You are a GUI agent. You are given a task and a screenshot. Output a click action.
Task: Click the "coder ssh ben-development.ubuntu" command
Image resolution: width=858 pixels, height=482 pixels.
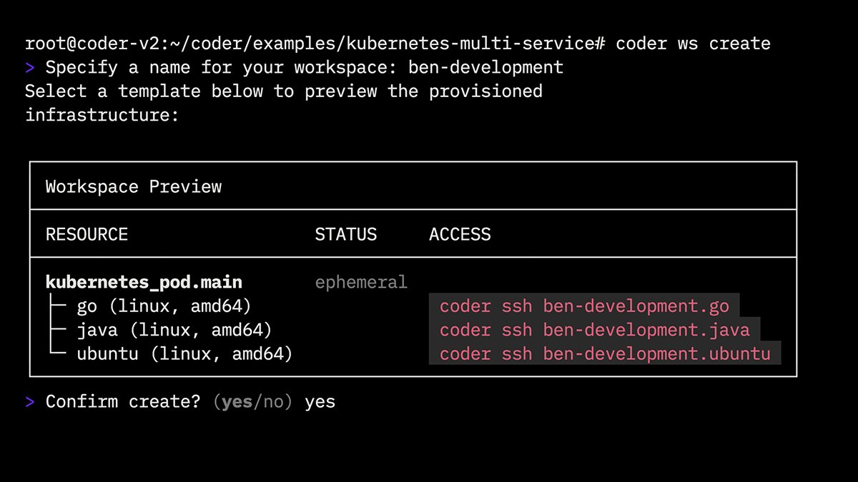point(605,353)
